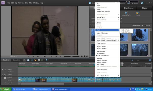Expand the Show Clip Keyframes submenu
This screenshot has height=91, width=153.
[108, 76]
